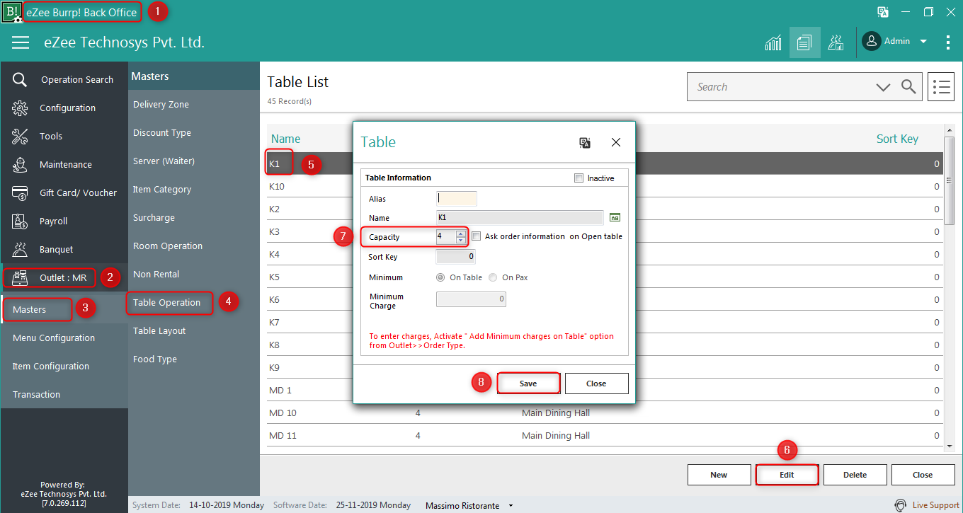Open Operation Search in sidebar
Image resolution: width=963 pixels, height=513 pixels.
[x=64, y=79]
